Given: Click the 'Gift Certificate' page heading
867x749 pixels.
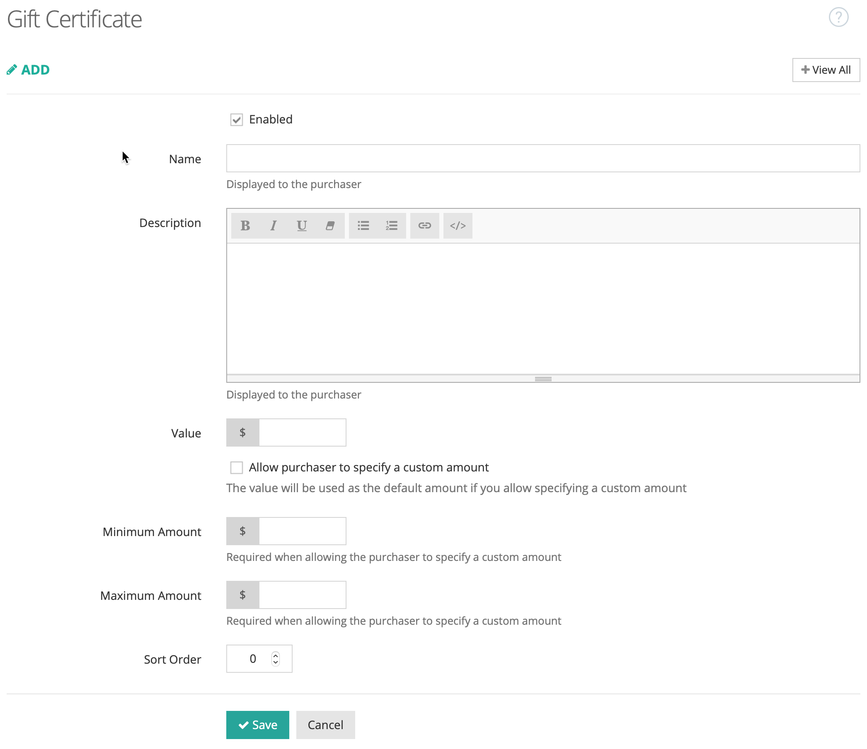Looking at the screenshot, I should 75,19.
